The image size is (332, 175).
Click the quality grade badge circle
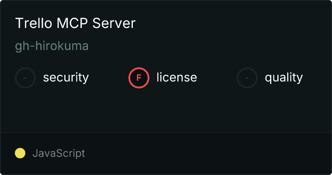(247, 78)
